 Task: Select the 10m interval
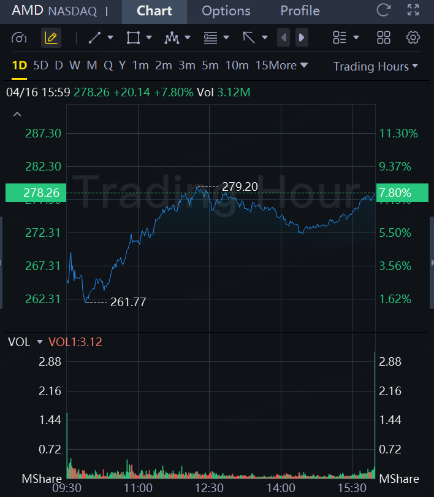click(x=237, y=66)
